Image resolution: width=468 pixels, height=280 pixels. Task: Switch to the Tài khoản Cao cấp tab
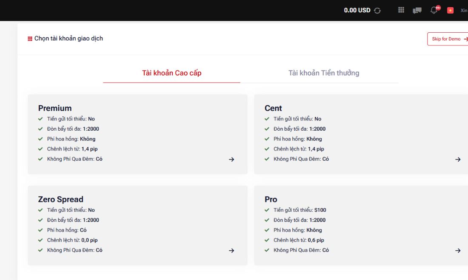point(171,73)
